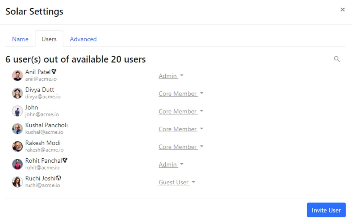Screen dimensions: 352x223
Task: Select Kushal Pancholi's profile avatar
Action: pos(17,129)
